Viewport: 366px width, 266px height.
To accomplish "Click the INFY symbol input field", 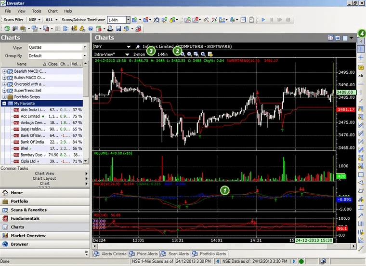I will (x=109, y=46).
